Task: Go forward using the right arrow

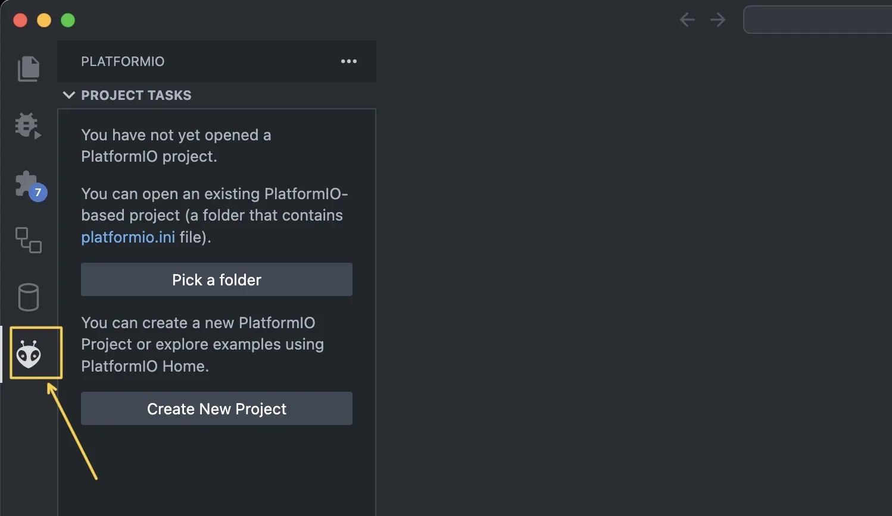Action: coord(718,20)
